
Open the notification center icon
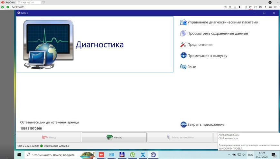274,155
